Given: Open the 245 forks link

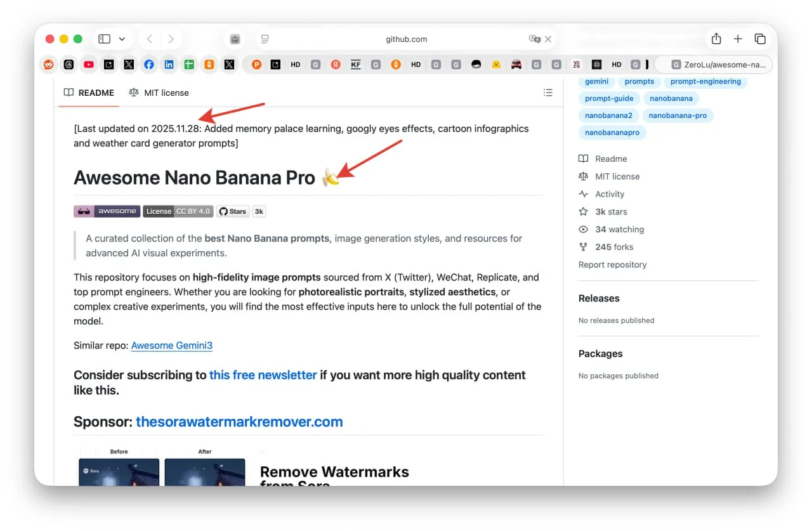Looking at the screenshot, I should click(x=613, y=247).
